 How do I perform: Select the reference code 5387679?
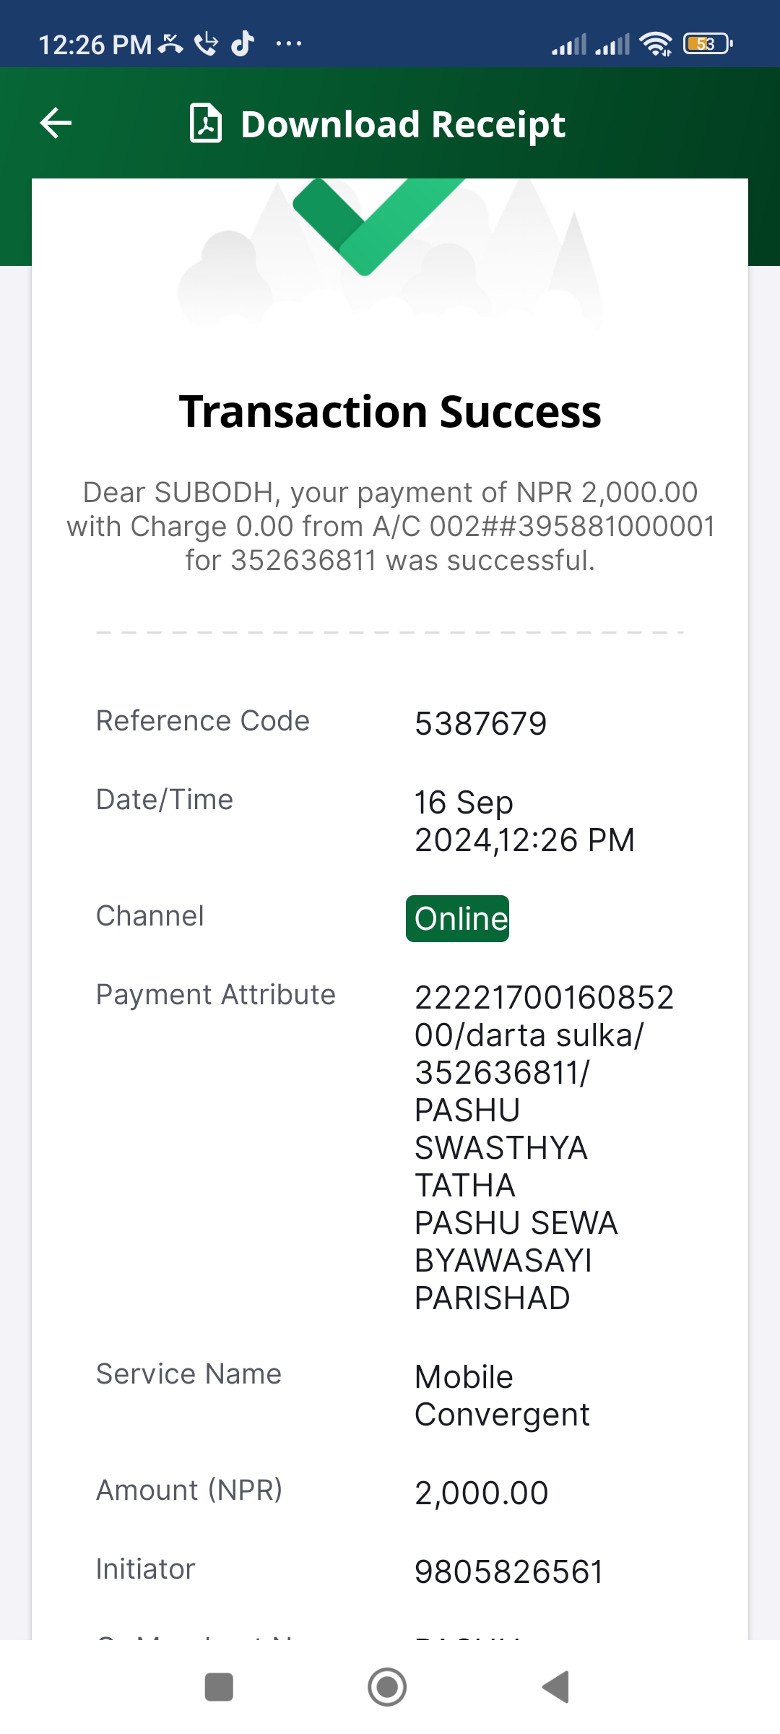tap(481, 723)
